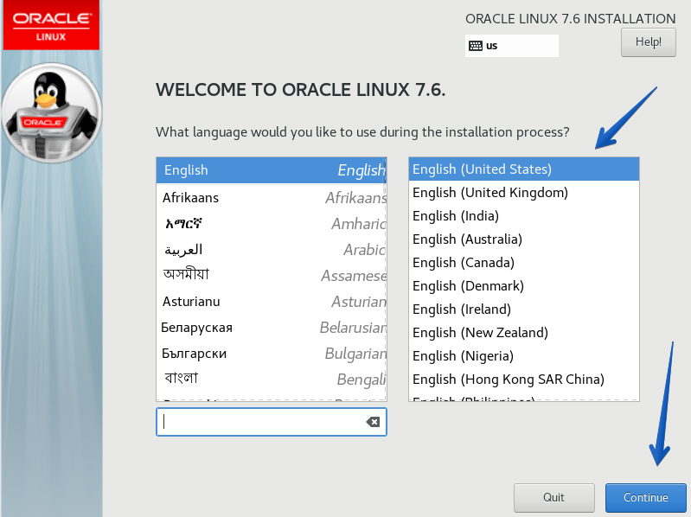The width and height of the screenshot is (691, 517).
Task: Select Arabic in the language list
Action: (271, 250)
